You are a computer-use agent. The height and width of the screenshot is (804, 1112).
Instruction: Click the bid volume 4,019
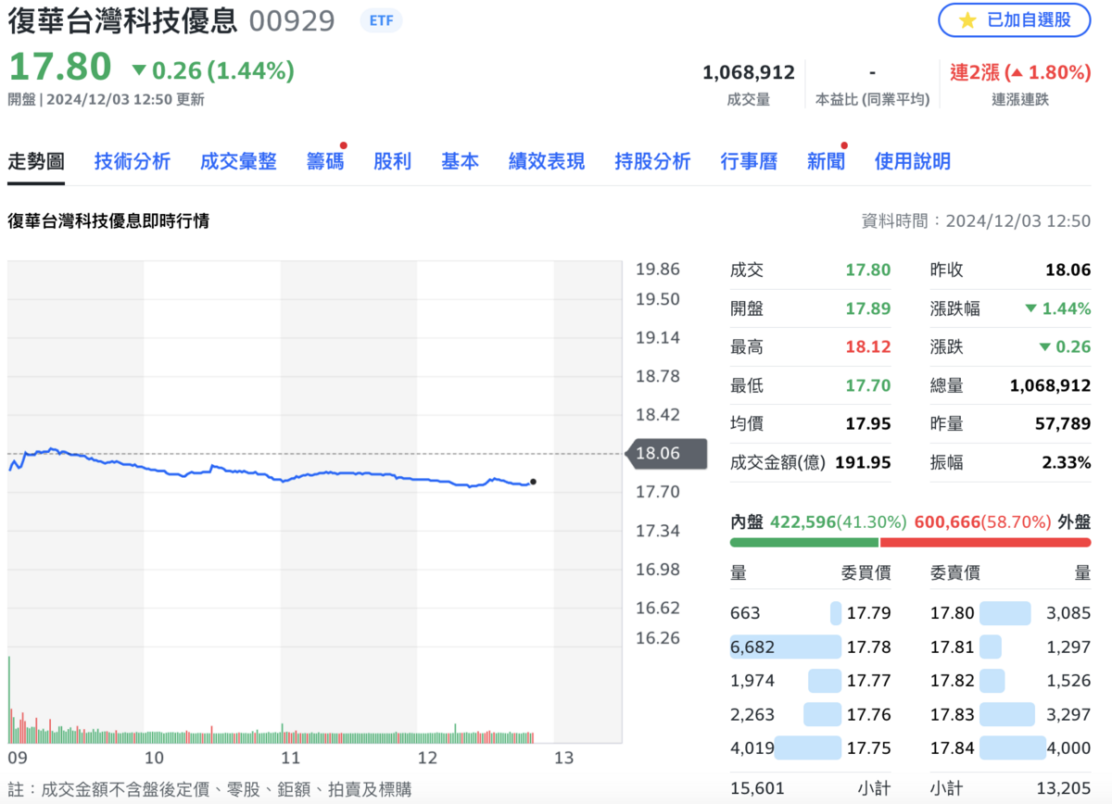[x=752, y=748]
